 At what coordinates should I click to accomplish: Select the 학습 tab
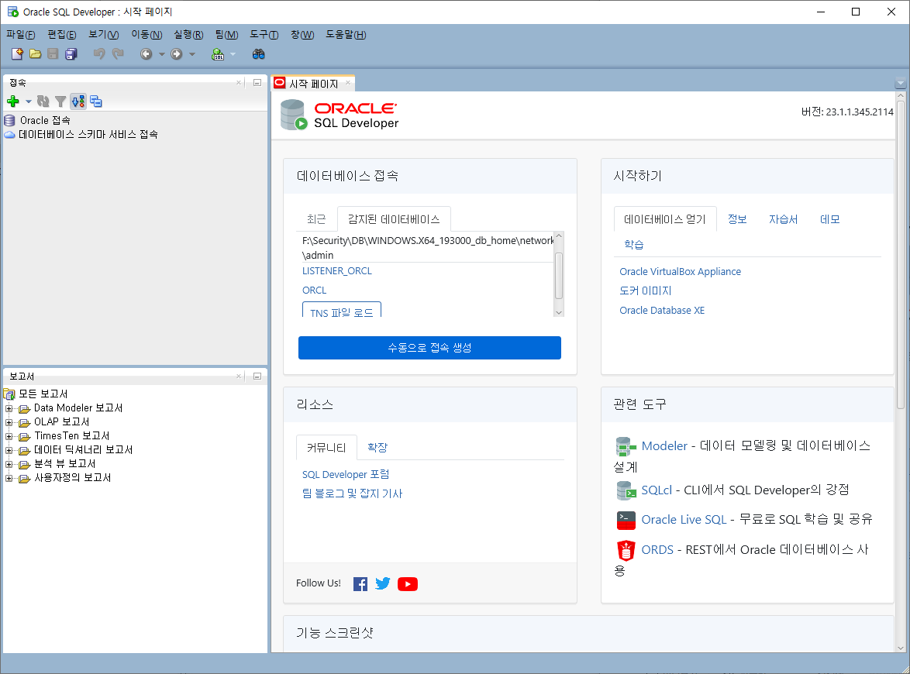[x=634, y=244]
